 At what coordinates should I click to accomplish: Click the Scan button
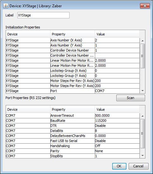(x=131, y=98)
